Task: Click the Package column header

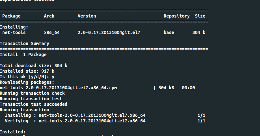Action: 11,16
